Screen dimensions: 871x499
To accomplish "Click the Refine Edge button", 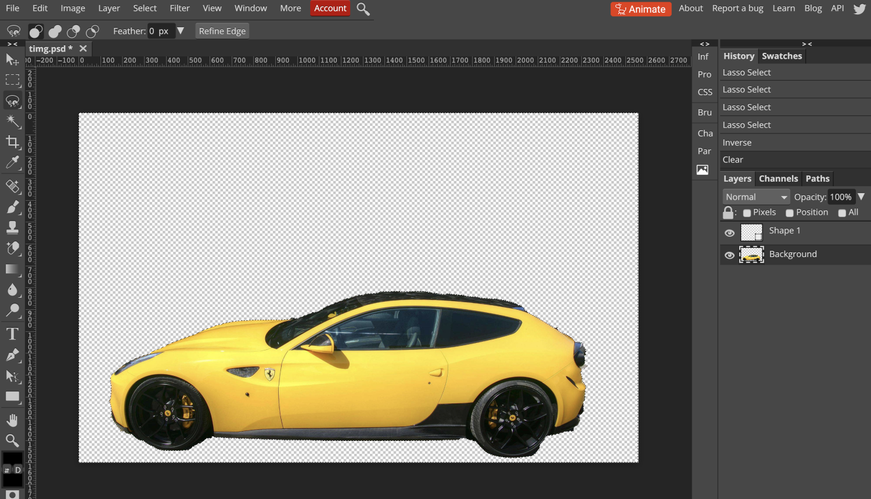I will [x=222, y=31].
